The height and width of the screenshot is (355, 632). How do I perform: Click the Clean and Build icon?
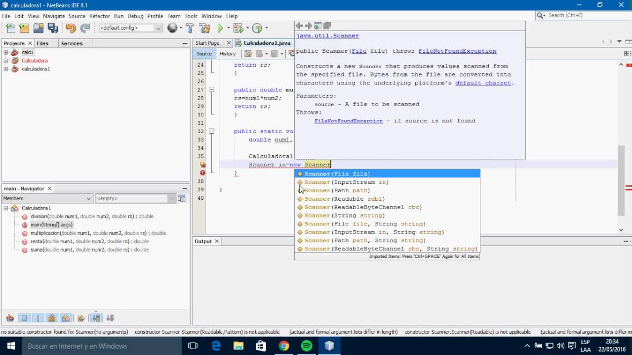tap(205, 28)
